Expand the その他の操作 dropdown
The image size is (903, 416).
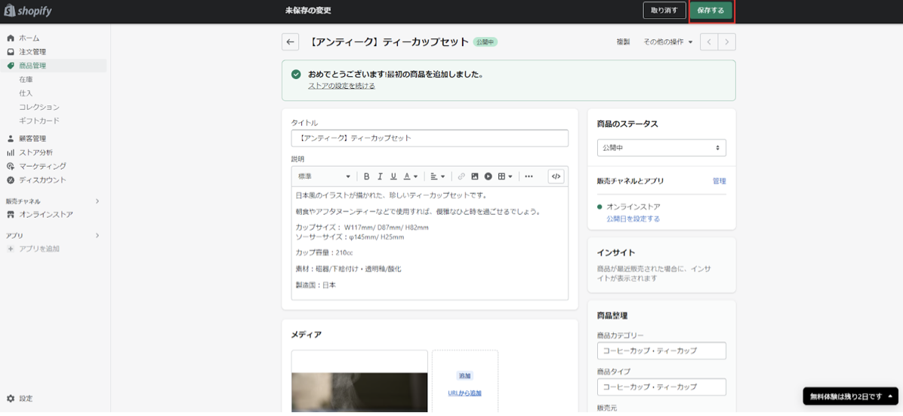pos(667,42)
